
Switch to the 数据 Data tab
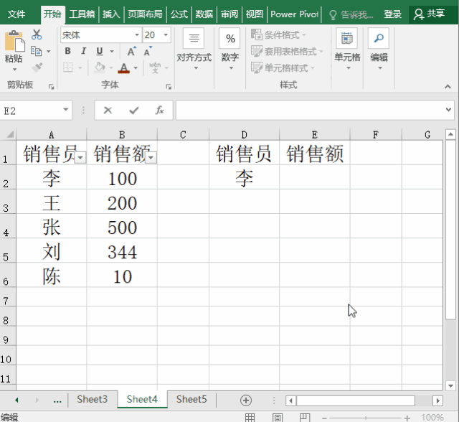tap(204, 14)
